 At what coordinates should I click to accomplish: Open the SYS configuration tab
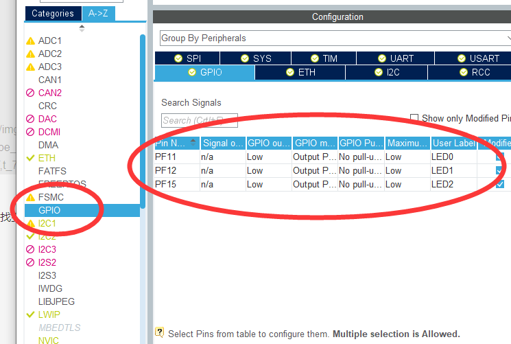(255, 58)
